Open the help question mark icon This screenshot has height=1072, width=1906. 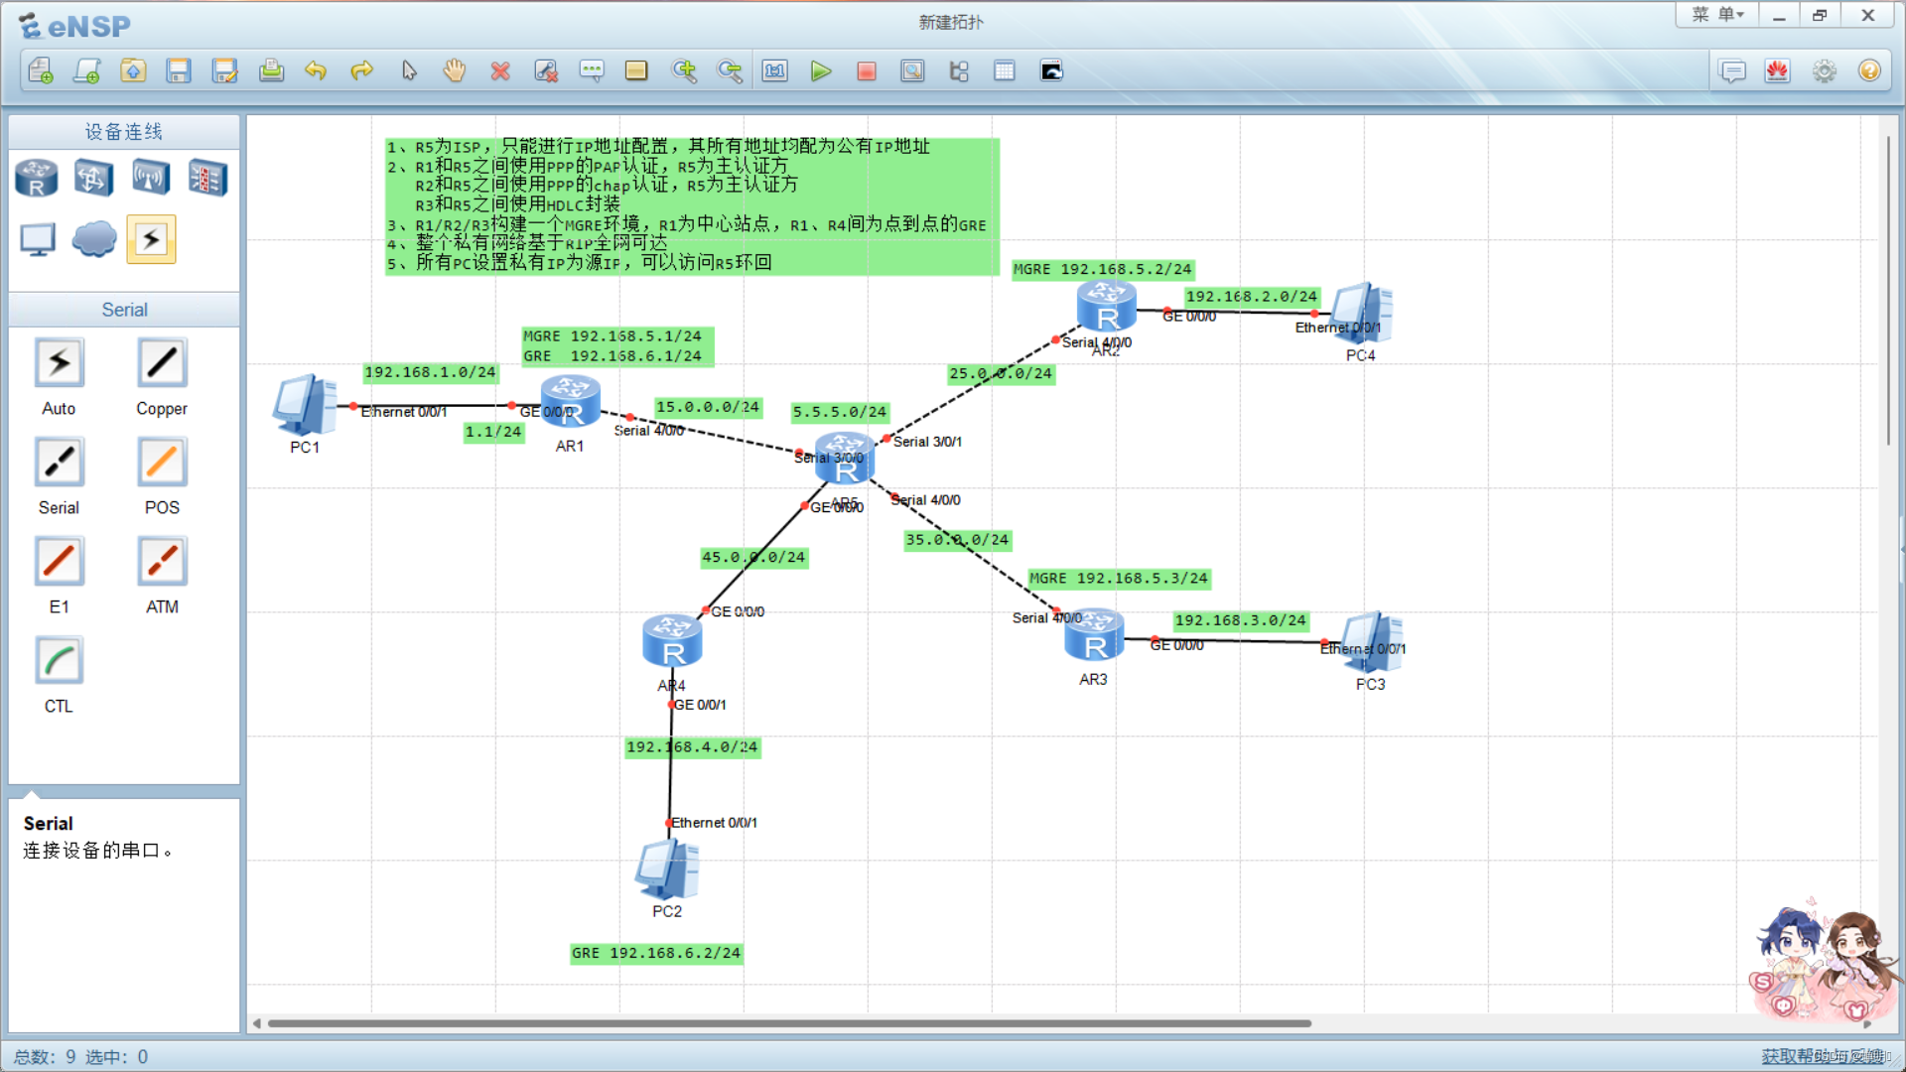coord(1869,71)
